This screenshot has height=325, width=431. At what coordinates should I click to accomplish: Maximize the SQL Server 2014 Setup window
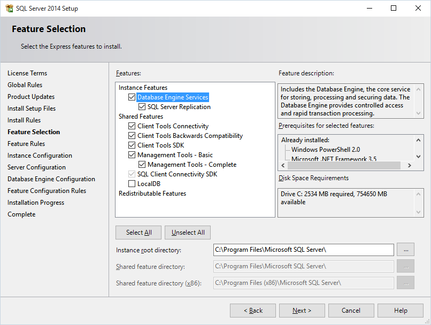[394, 8]
